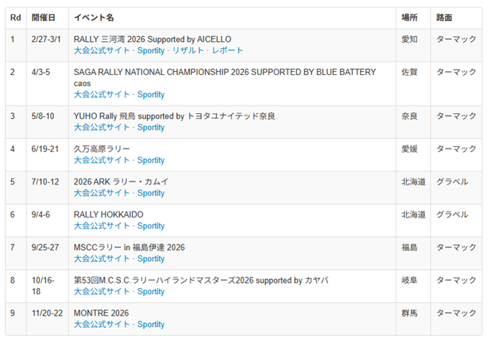The height and width of the screenshot is (342, 488).
Task: Click Sportity link for SAGA RALLY
Action: (151, 94)
